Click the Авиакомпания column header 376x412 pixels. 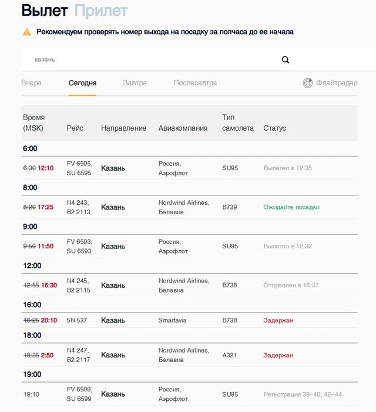tap(183, 128)
